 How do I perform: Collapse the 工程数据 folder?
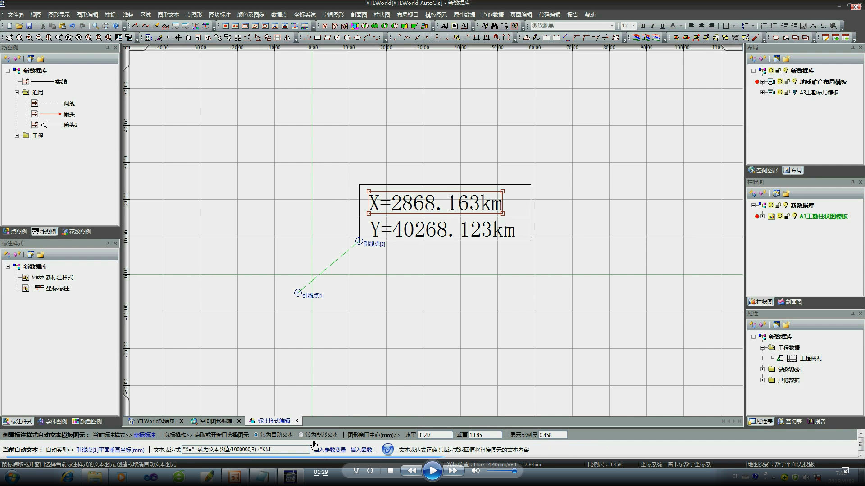(x=762, y=347)
